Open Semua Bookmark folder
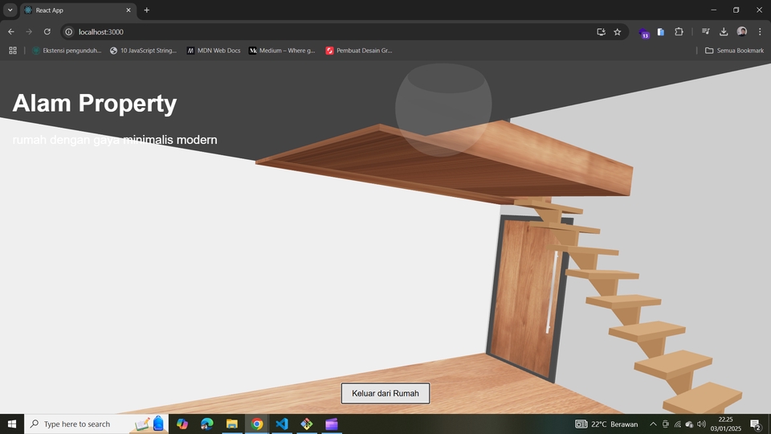This screenshot has height=434, width=771. tap(734, 51)
